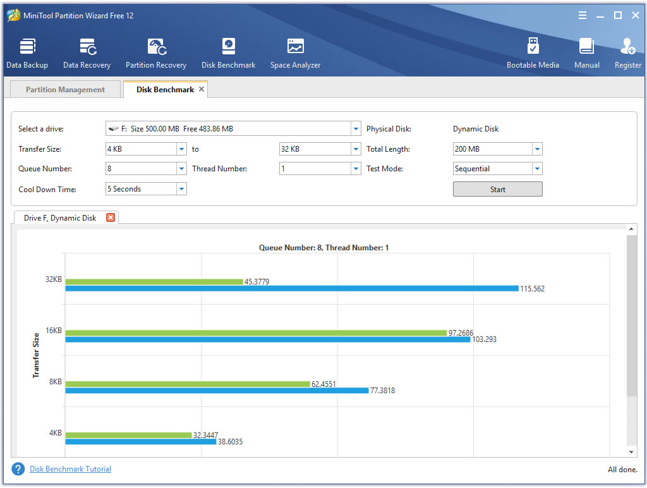647x488 pixels.
Task: Open the drive selection dropdown
Action: (355, 128)
